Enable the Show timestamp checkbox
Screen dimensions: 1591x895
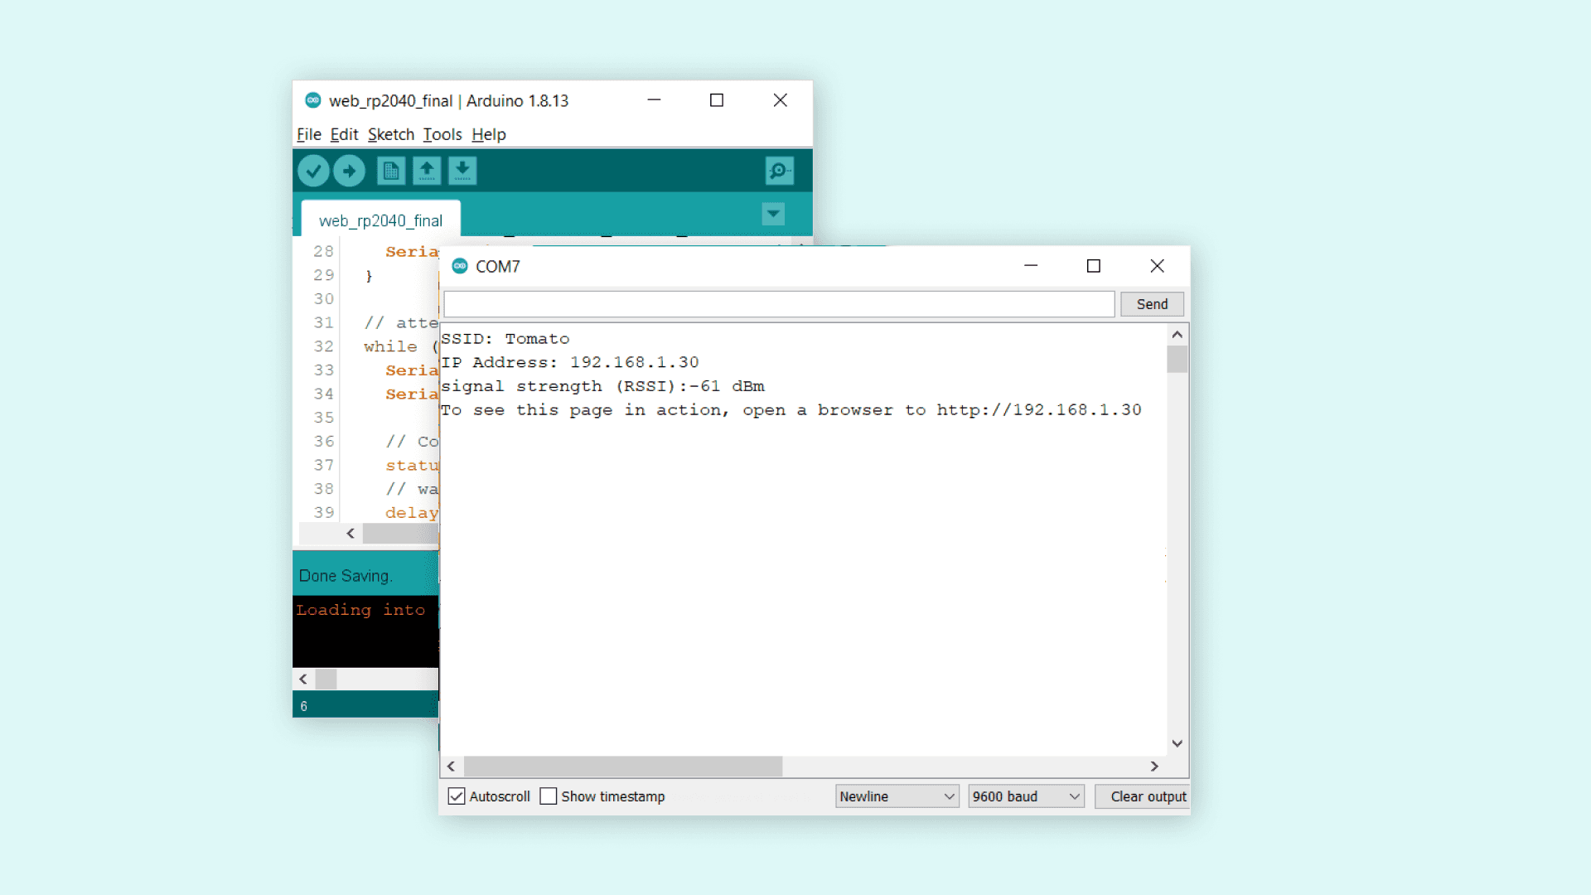click(x=549, y=796)
